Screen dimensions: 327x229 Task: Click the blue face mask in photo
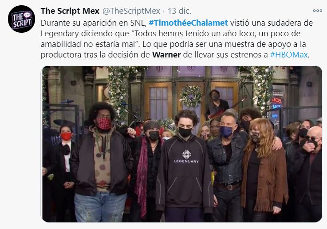(x=226, y=132)
